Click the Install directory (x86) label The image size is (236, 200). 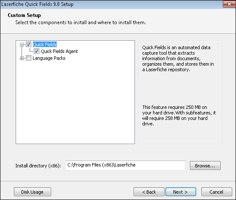[38, 166]
